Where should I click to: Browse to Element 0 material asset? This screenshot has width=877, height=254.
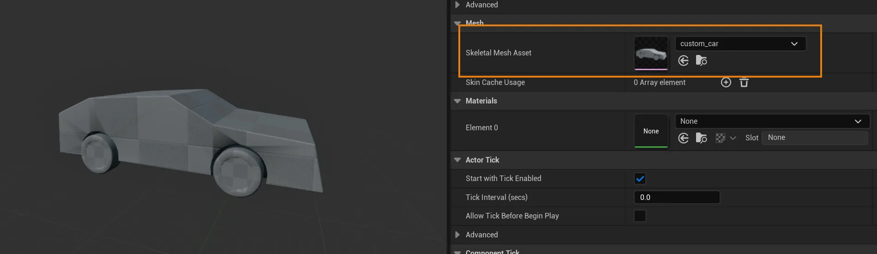pos(702,138)
